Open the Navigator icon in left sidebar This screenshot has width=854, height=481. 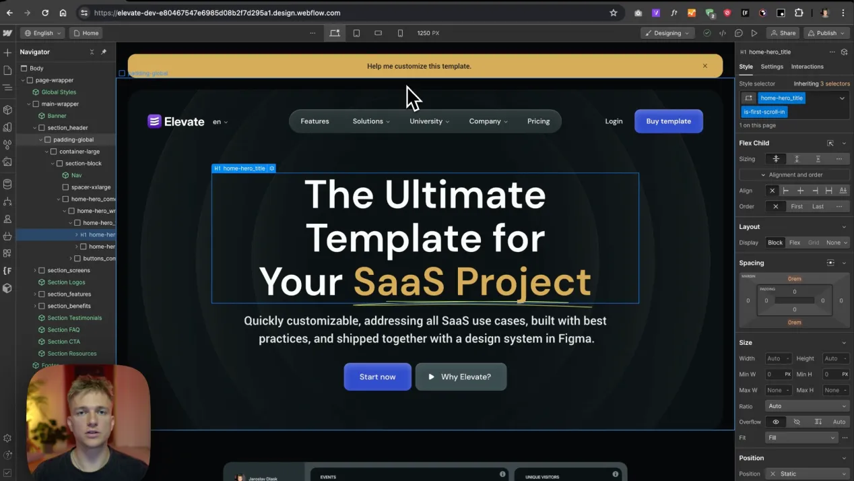point(7,88)
